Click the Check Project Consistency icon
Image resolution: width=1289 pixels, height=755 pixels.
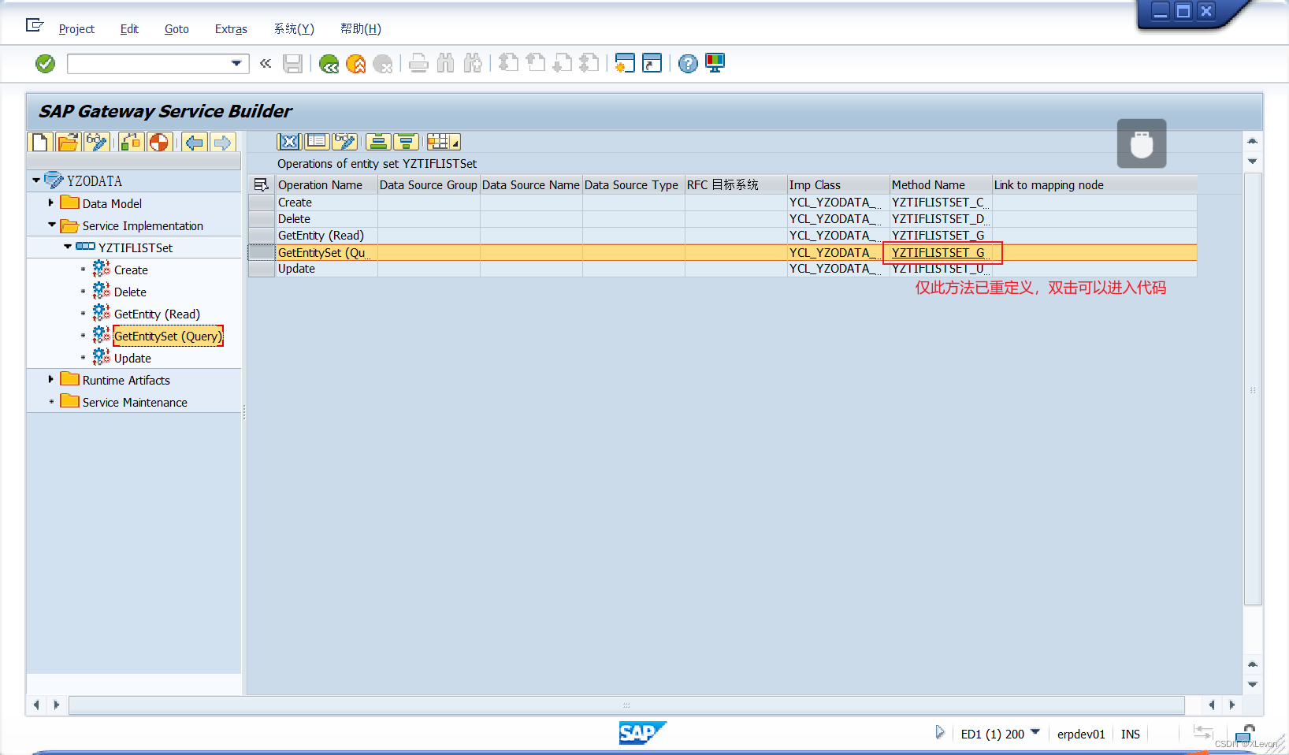point(132,142)
